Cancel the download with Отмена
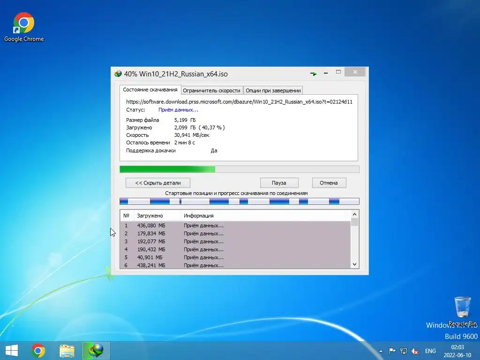 click(329, 183)
